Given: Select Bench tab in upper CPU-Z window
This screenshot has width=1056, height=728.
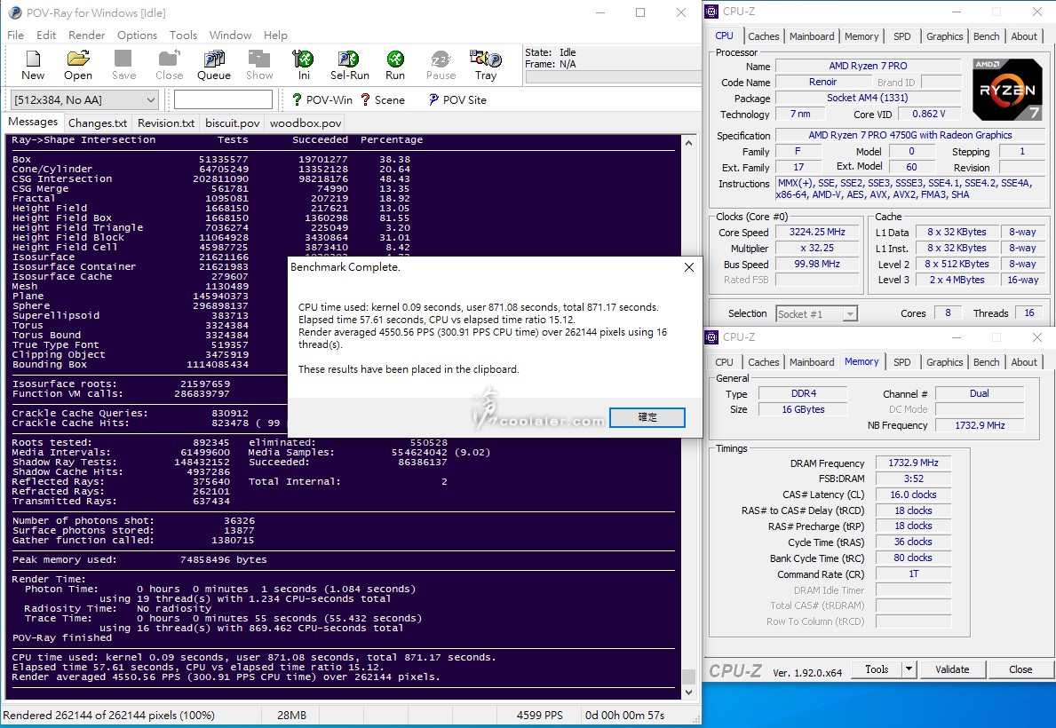Looking at the screenshot, I should pos(986,36).
